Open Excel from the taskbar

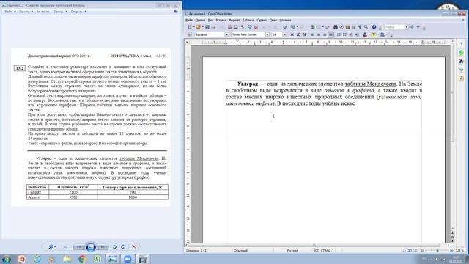pyautogui.click(x=97, y=259)
